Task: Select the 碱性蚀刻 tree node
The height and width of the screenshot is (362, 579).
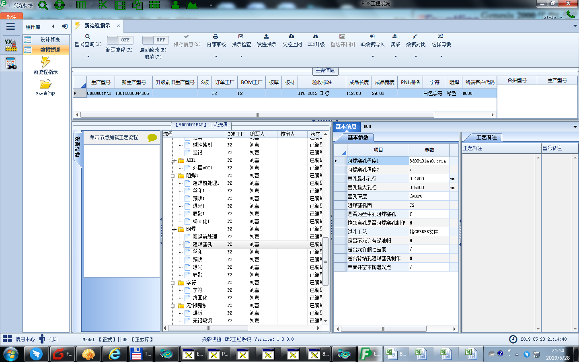Action: coord(202,145)
